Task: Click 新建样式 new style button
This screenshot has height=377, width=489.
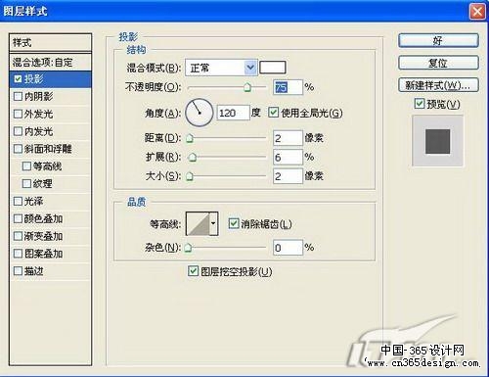Action: 438,85
